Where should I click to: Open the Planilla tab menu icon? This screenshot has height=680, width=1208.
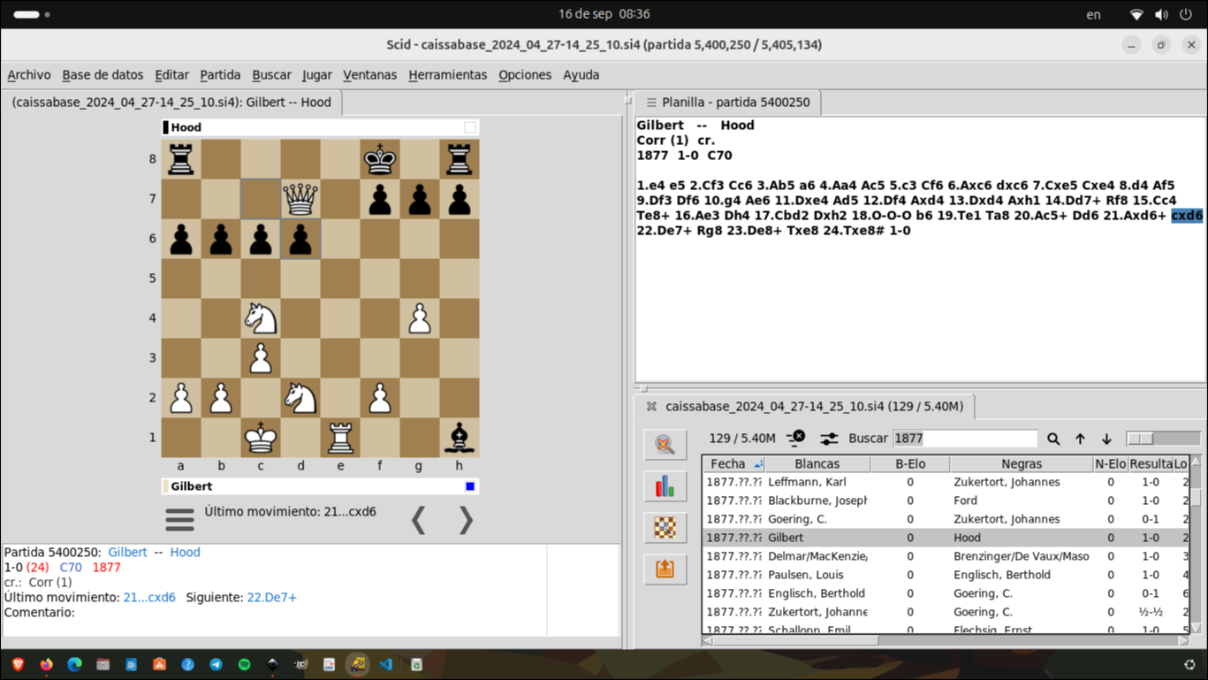(651, 103)
